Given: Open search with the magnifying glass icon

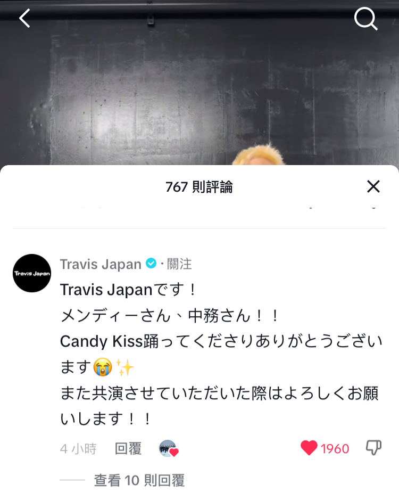Looking at the screenshot, I should coord(366,19).
